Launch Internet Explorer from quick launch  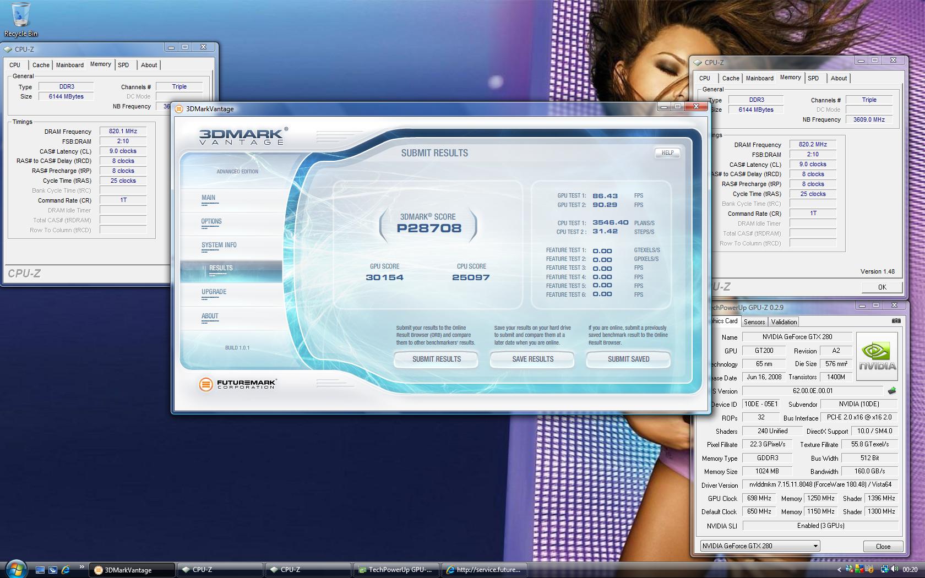pos(66,570)
